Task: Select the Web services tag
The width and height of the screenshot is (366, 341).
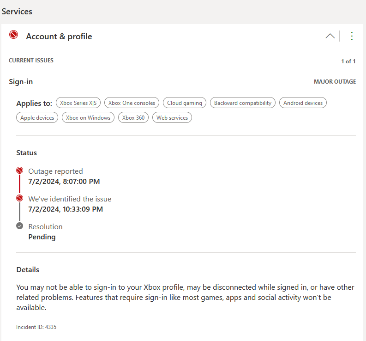Action: click(x=172, y=117)
